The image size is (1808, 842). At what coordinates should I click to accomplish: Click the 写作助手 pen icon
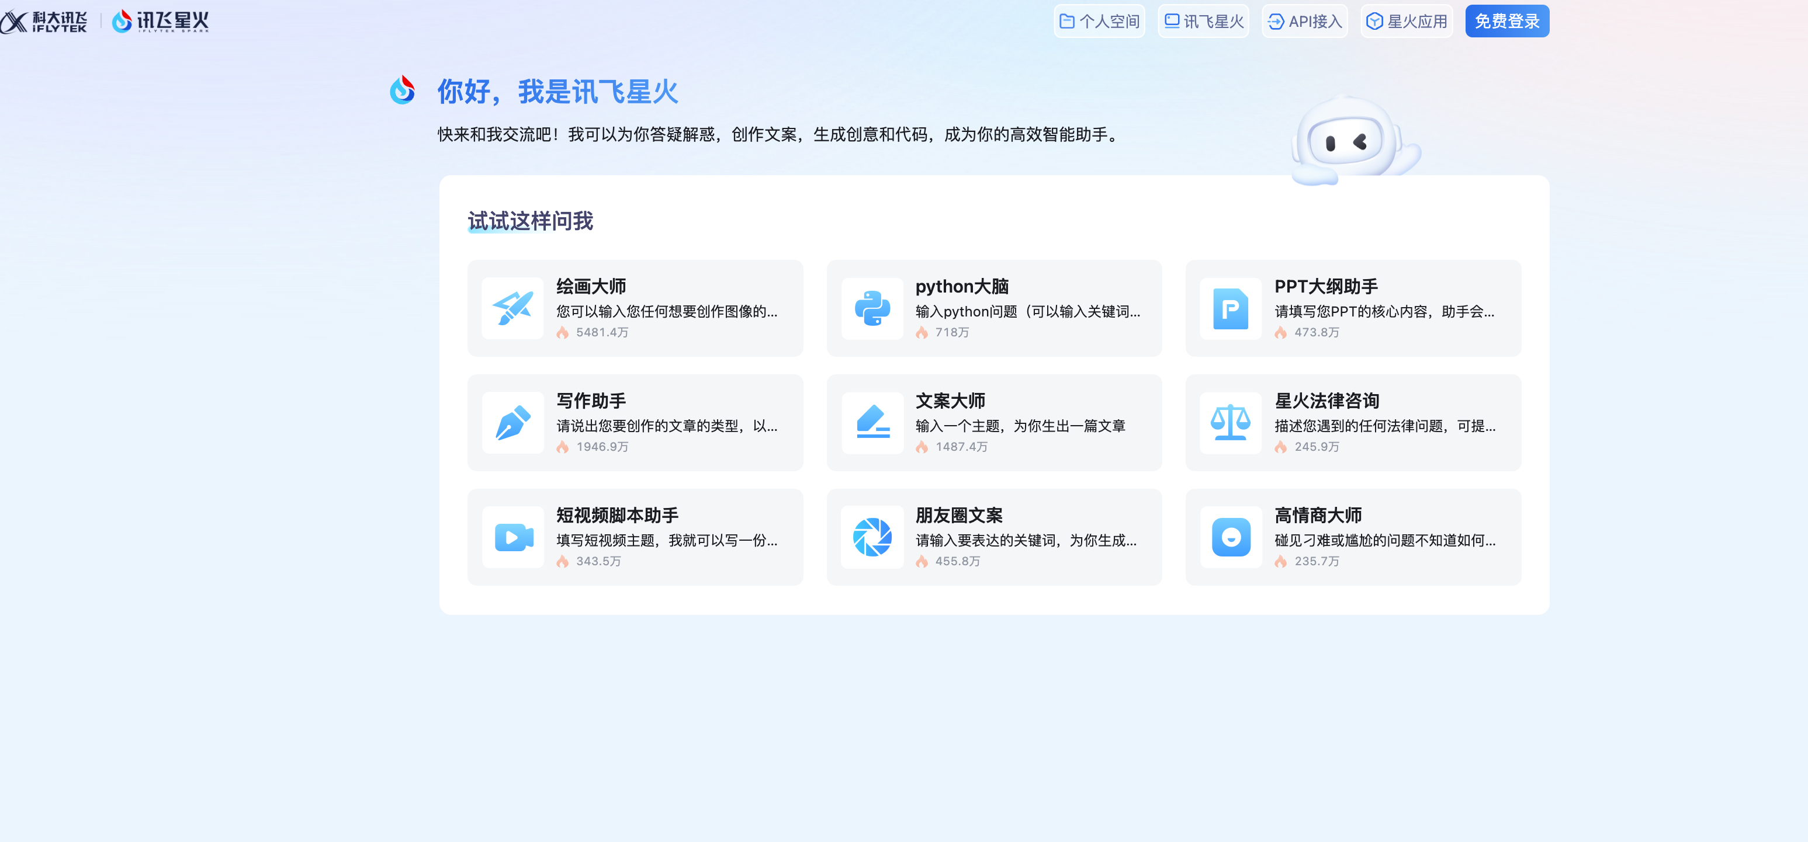point(512,423)
